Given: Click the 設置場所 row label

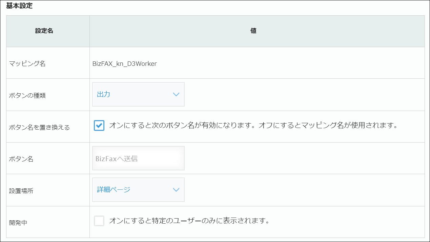Looking at the screenshot, I should [21, 191].
